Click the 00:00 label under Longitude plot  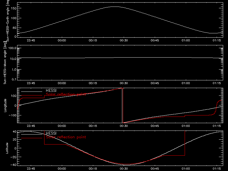(62, 126)
